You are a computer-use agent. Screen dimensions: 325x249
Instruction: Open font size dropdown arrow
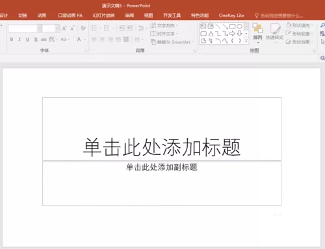pyautogui.click(x=57, y=29)
